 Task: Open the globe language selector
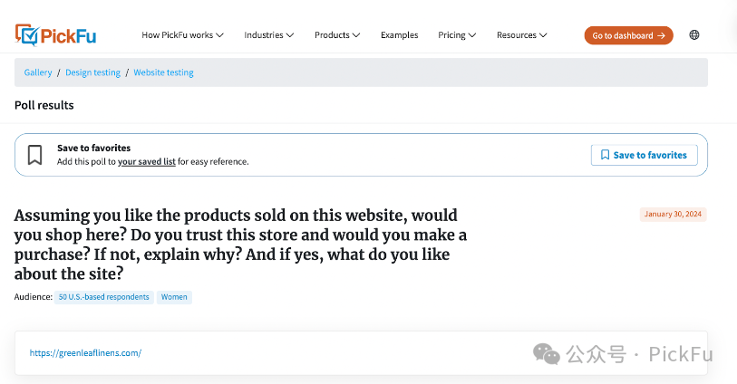(x=694, y=35)
